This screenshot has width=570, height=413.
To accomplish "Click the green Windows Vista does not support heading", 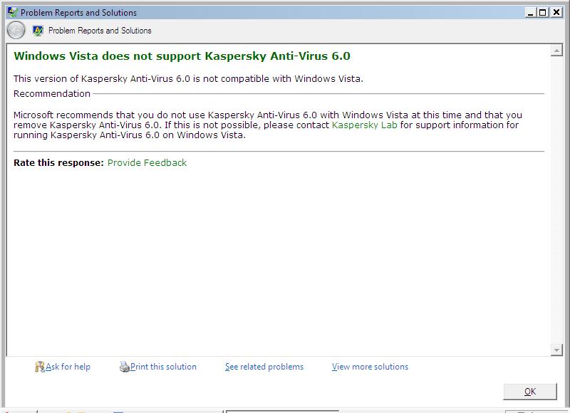I will pyautogui.click(x=182, y=56).
